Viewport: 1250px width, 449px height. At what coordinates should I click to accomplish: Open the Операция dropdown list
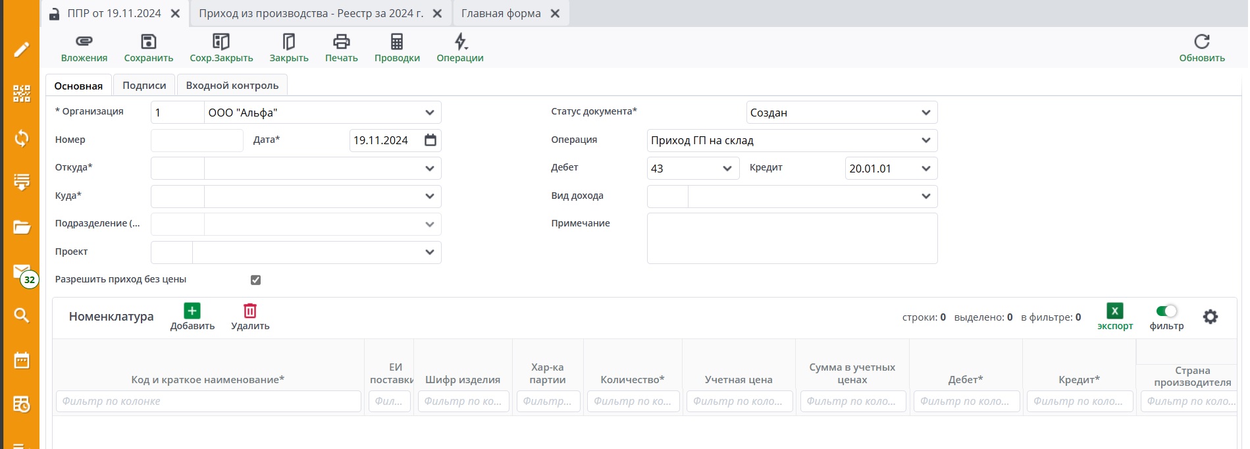point(925,140)
